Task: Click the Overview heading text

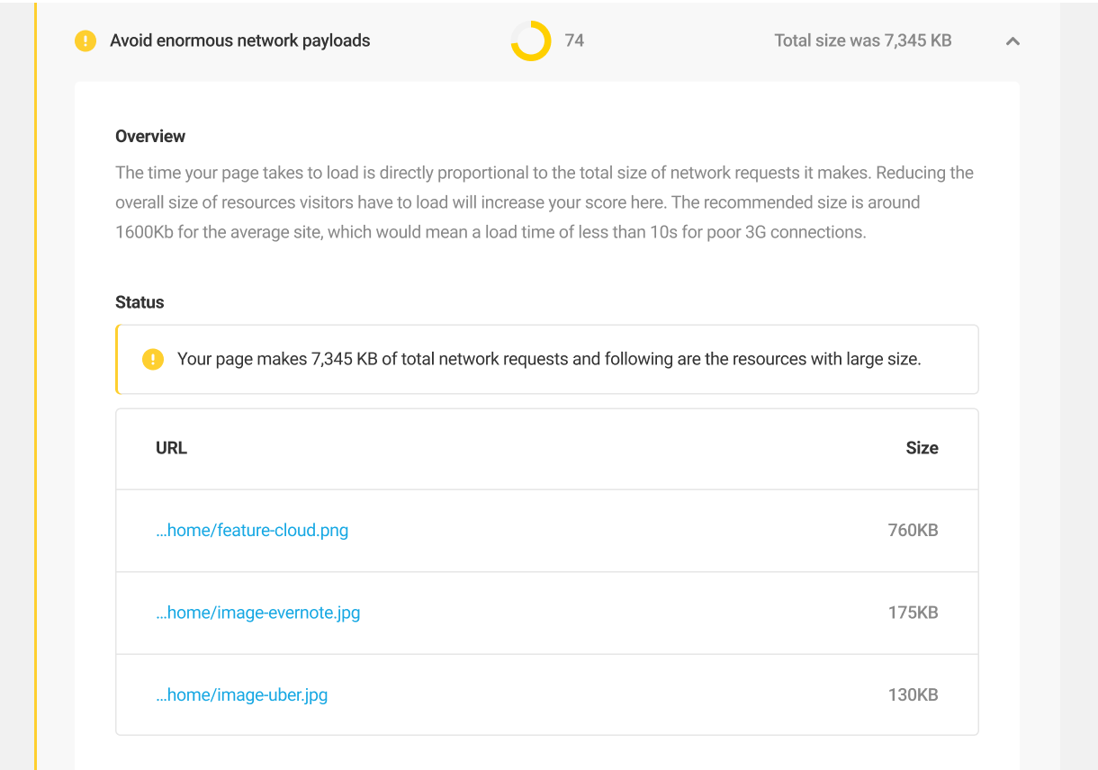Action: [x=150, y=136]
